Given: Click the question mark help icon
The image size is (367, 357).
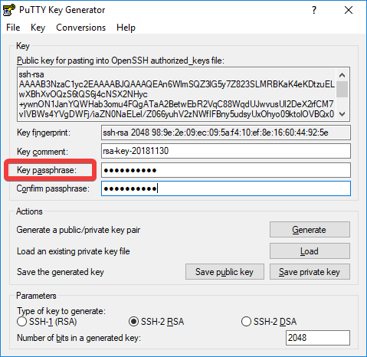Looking at the screenshot, I should (x=314, y=10).
